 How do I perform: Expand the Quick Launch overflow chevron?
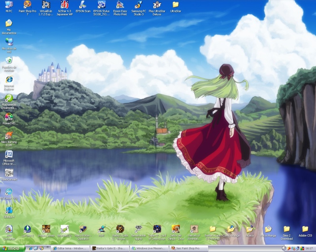[x=47, y=247]
